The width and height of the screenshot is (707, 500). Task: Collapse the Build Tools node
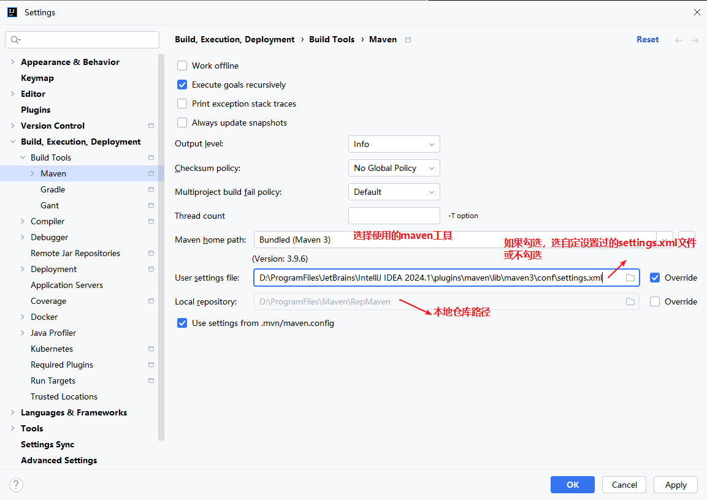click(23, 157)
